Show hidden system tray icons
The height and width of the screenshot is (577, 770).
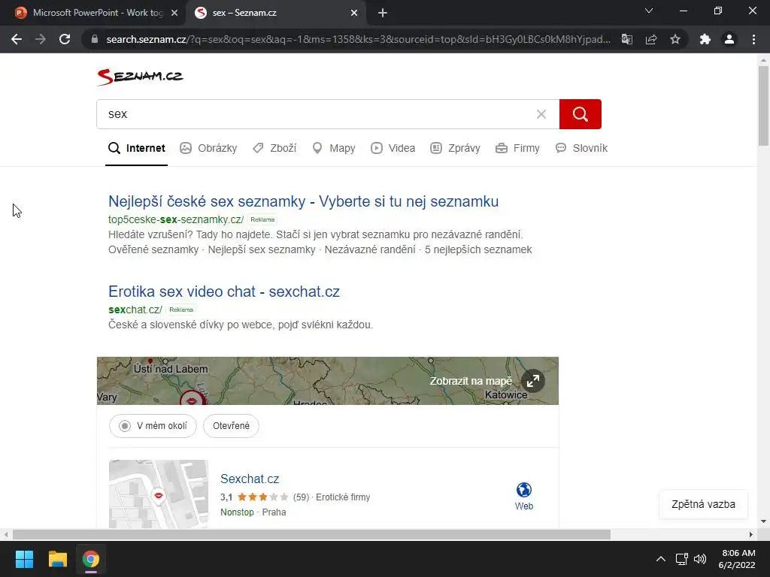tap(661, 559)
